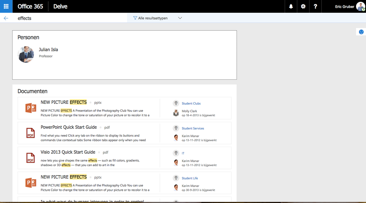Click PowerPoint guide snippet 'Find what you need'
This screenshot has height=203, width=366.
click(x=93, y=138)
